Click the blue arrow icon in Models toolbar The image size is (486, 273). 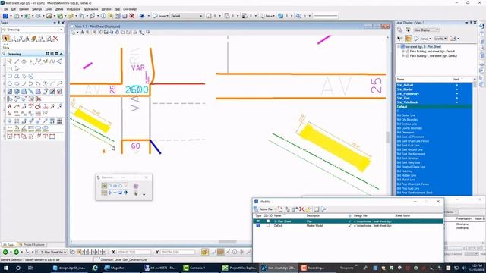point(323,209)
